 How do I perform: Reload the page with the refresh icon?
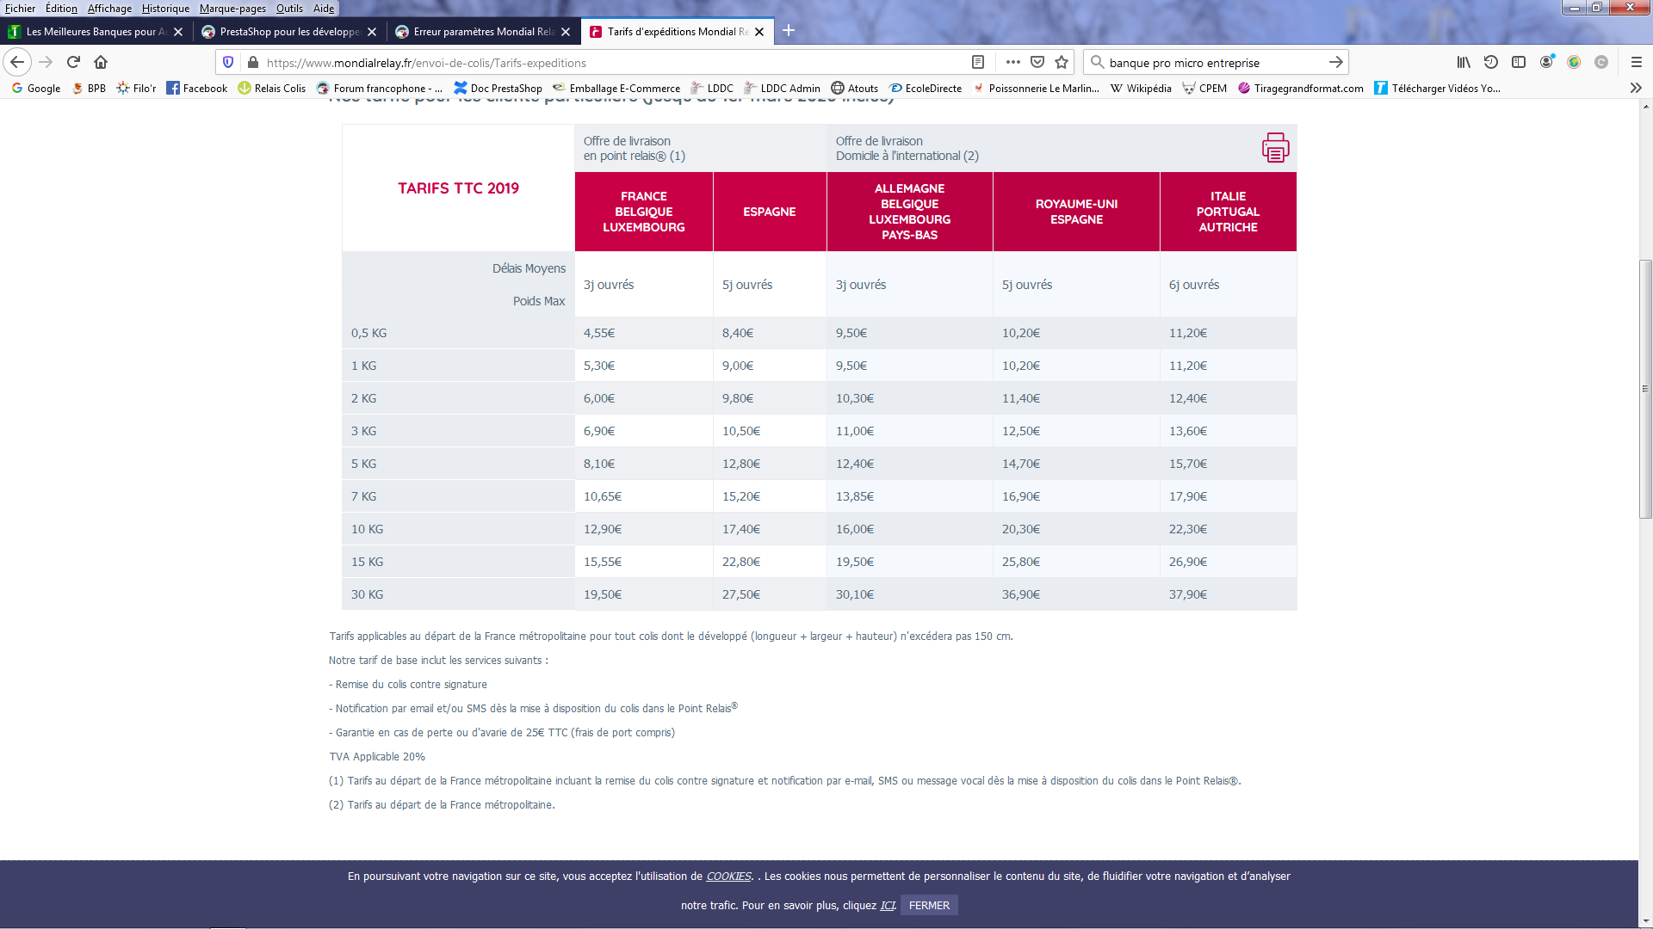coord(73,62)
